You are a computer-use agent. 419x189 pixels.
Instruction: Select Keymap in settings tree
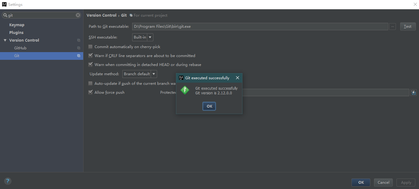(x=17, y=25)
